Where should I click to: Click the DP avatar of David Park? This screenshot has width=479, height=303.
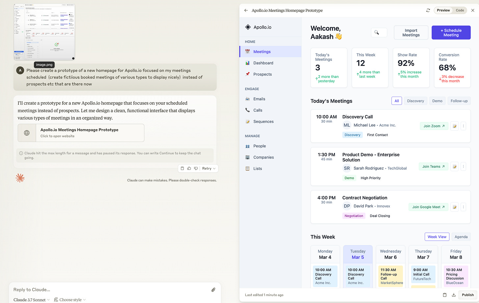347,206
